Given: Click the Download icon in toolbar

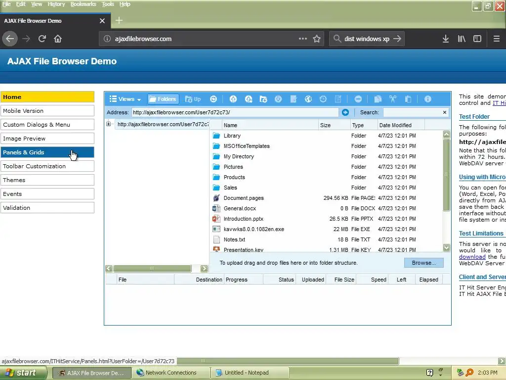Looking at the screenshot, I should [x=278, y=99].
